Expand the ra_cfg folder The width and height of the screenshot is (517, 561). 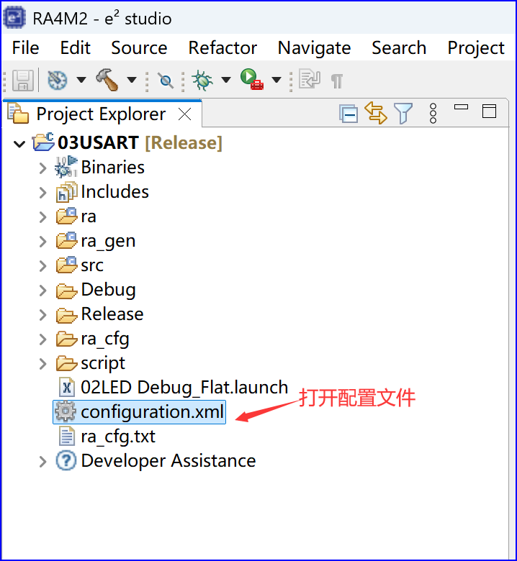point(42,339)
